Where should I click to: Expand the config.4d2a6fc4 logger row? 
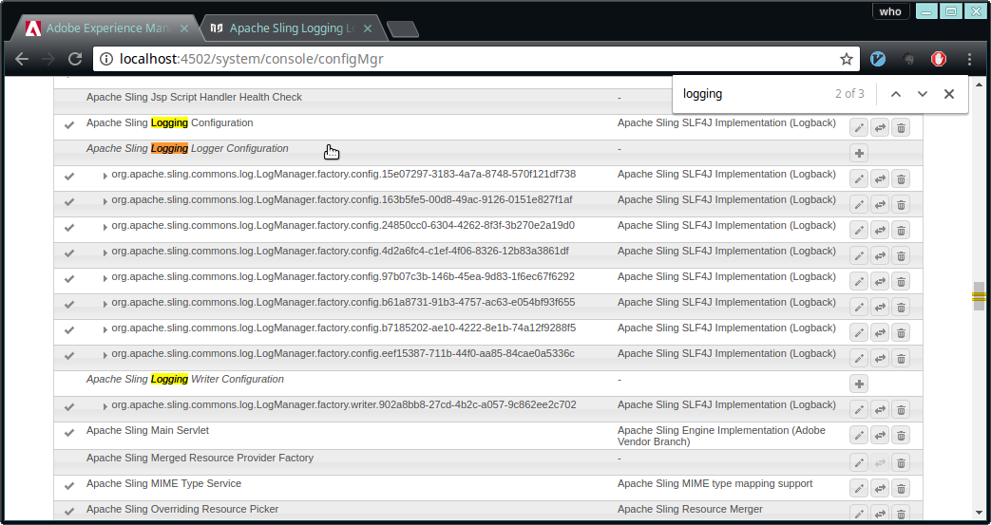[105, 253]
